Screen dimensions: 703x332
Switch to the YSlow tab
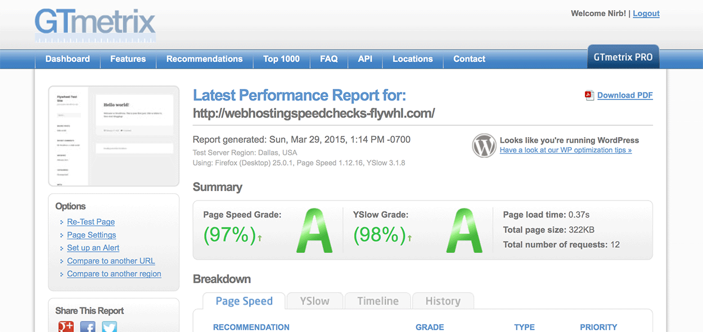[314, 301]
